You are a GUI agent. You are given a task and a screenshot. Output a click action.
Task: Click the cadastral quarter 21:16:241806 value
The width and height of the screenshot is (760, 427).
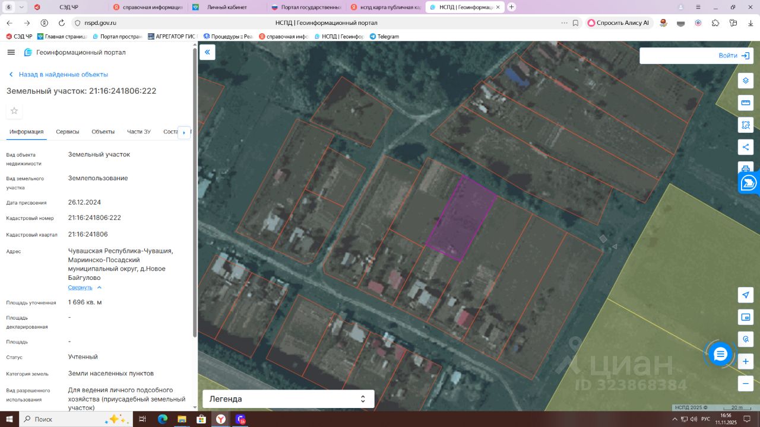tap(88, 234)
